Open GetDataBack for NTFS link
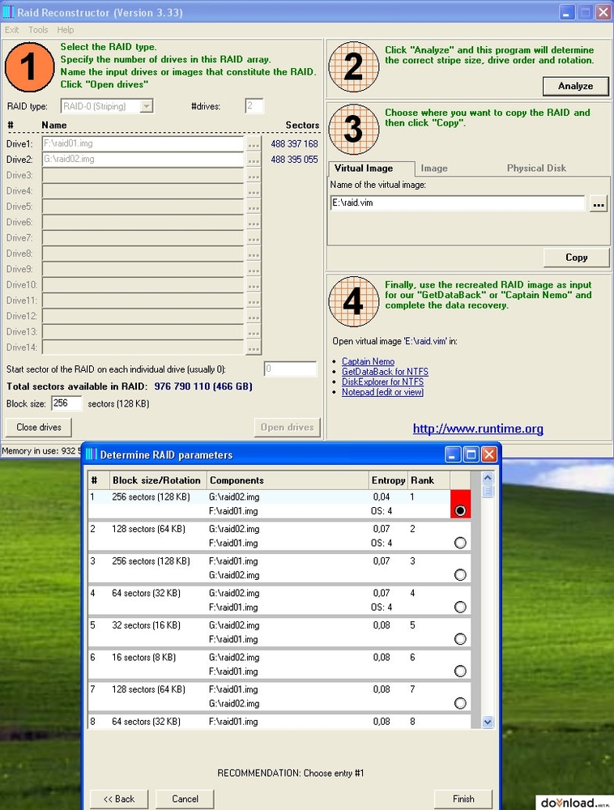 click(385, 372)
